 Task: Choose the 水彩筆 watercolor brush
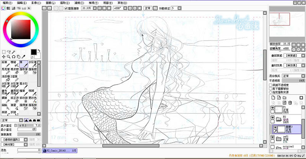click(x=33, y=64)
